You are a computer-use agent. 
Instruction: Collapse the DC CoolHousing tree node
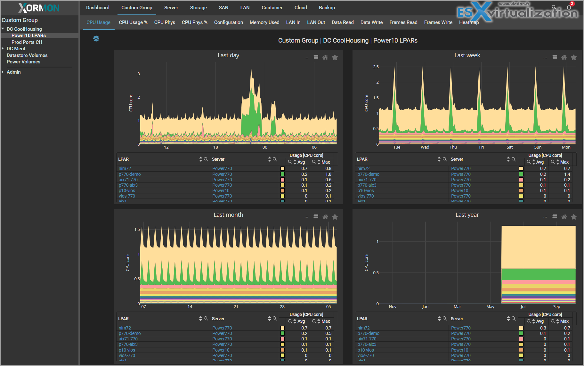pos(3,29)
